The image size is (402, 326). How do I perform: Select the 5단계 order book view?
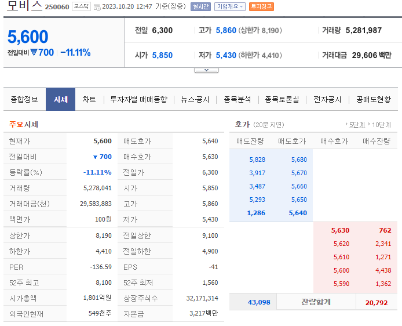357,125
